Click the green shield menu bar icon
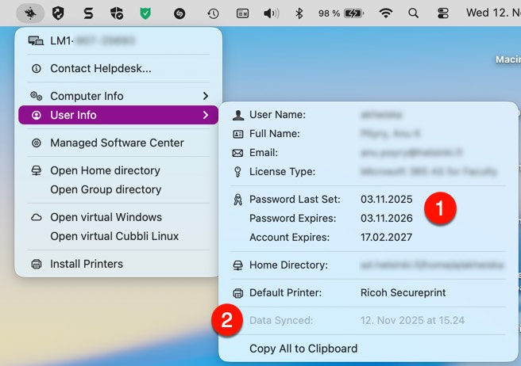This screenshot has width=521, height=366. 145,13
